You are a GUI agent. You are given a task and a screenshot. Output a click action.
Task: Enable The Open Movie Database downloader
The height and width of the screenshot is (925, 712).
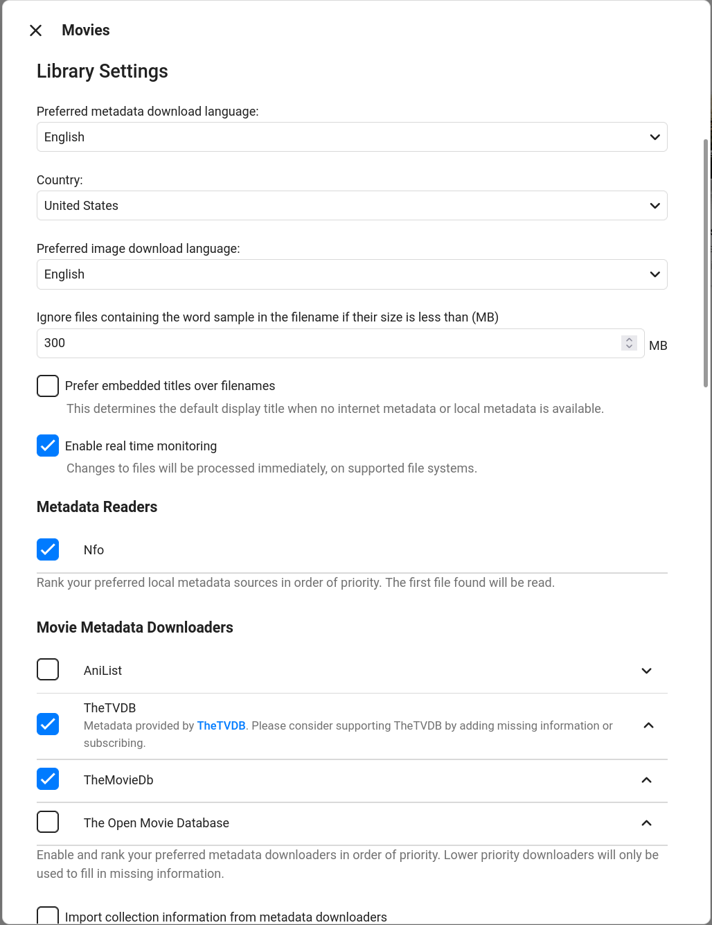pos(47,822)
